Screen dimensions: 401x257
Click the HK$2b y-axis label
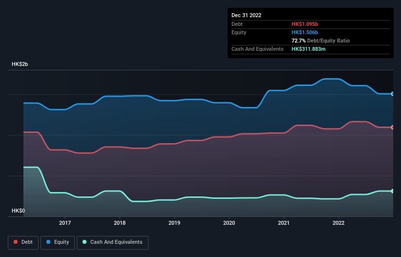coord(20,64)
